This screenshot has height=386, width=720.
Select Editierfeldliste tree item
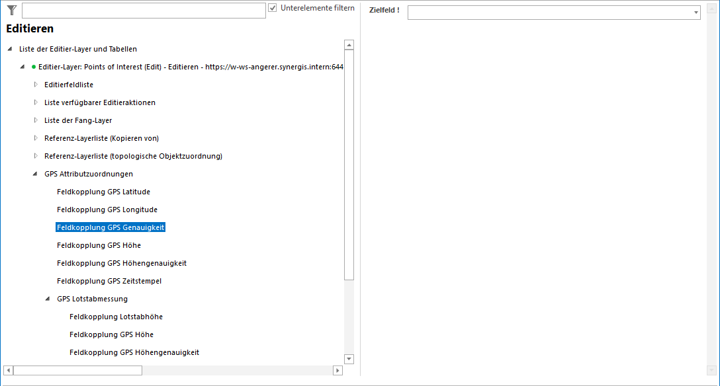coord(69,85)
